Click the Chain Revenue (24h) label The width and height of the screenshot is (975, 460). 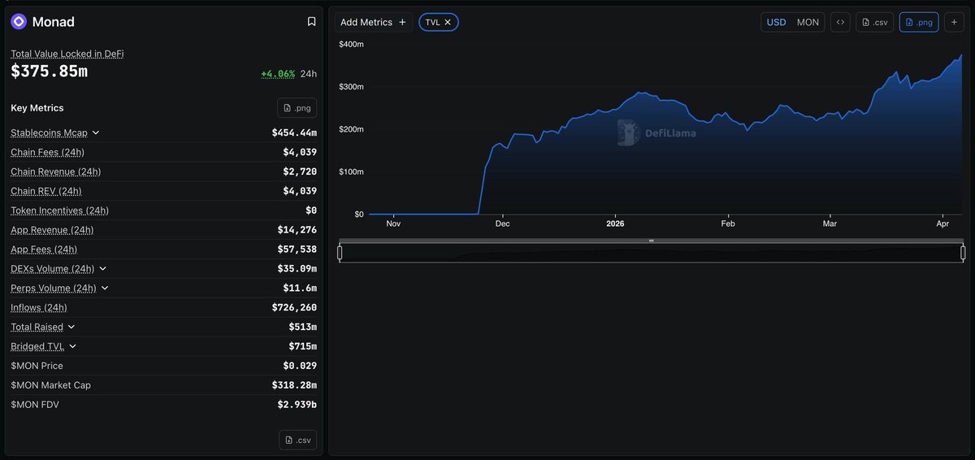click(56, 171)
